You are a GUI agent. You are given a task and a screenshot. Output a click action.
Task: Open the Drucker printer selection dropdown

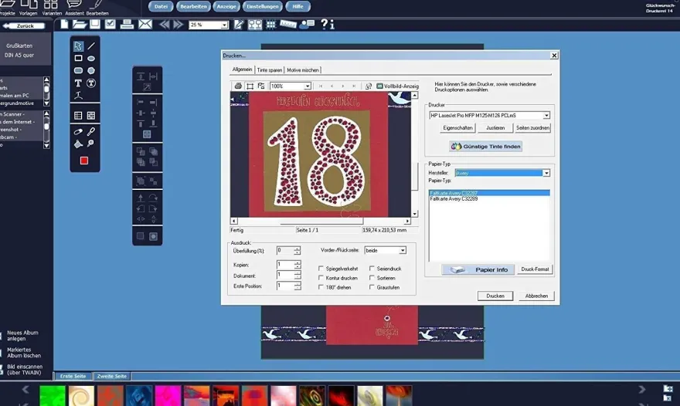(546, 115)
